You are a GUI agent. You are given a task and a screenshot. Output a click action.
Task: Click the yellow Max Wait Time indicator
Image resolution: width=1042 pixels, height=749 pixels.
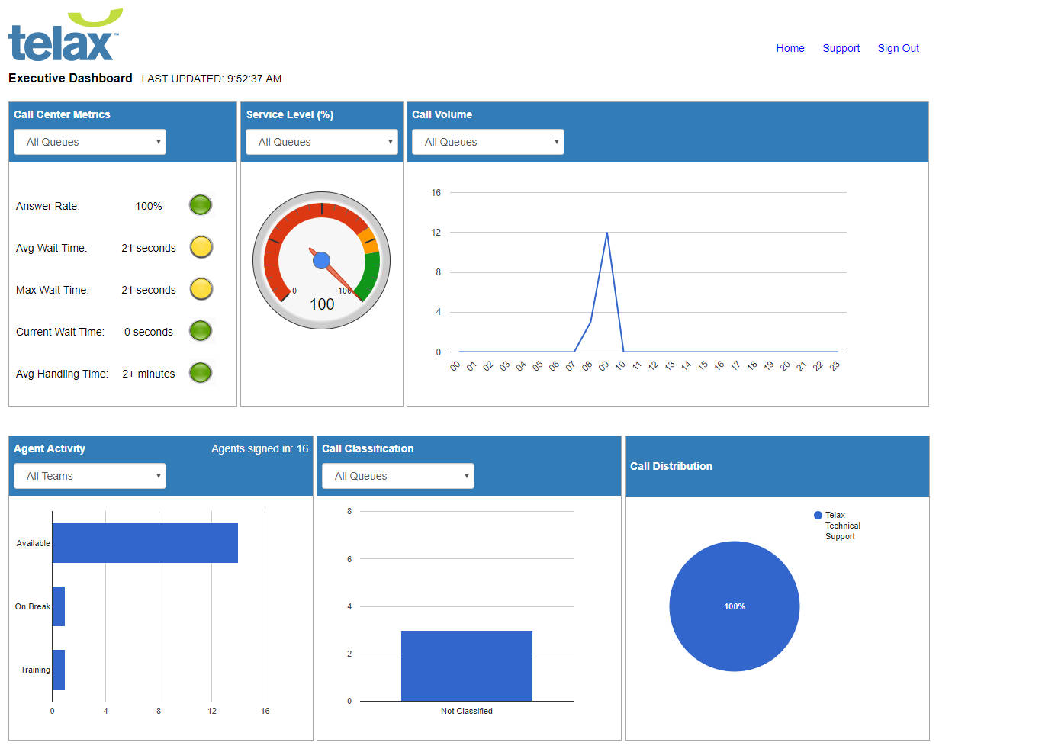(x=201, y=289)
